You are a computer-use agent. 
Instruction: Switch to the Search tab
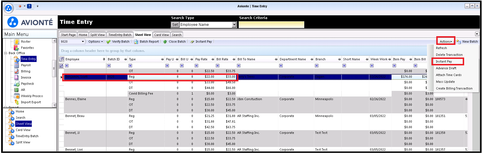point(177,35)
